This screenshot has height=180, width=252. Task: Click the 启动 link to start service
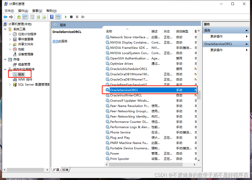pyautogui.click(x=55, y=41)
